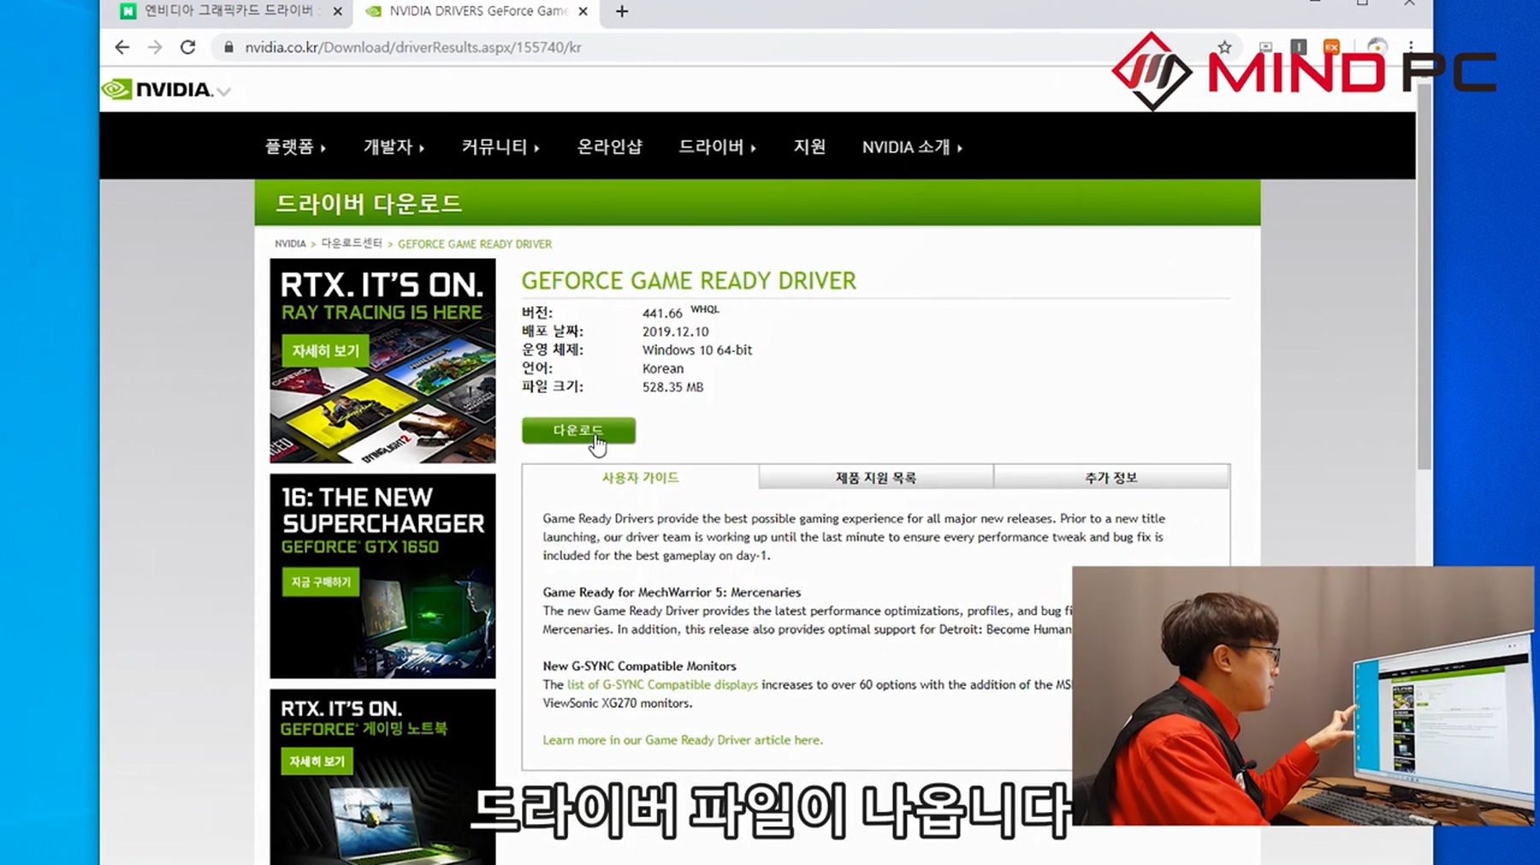The height and width of the screenshot is (865, 1540).
Task: Switch to the first Korean-titled tab
Action: [231, 11]
